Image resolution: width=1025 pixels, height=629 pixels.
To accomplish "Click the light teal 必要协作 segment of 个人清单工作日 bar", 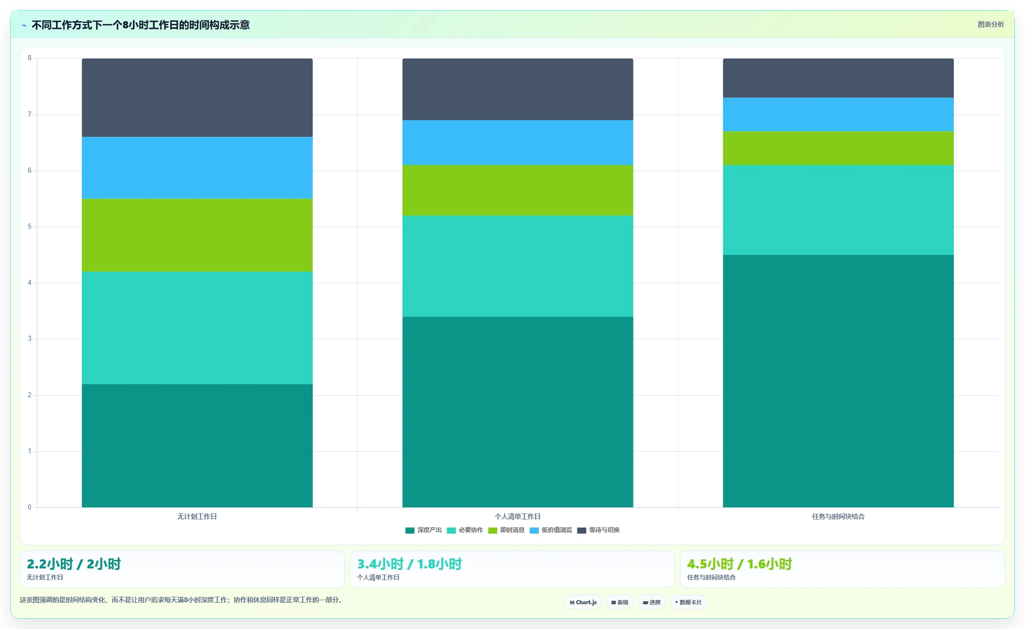I will point(518,266).
